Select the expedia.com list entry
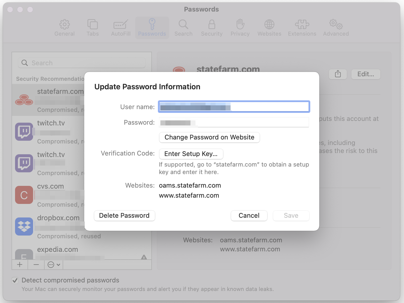 click(82, 253)
